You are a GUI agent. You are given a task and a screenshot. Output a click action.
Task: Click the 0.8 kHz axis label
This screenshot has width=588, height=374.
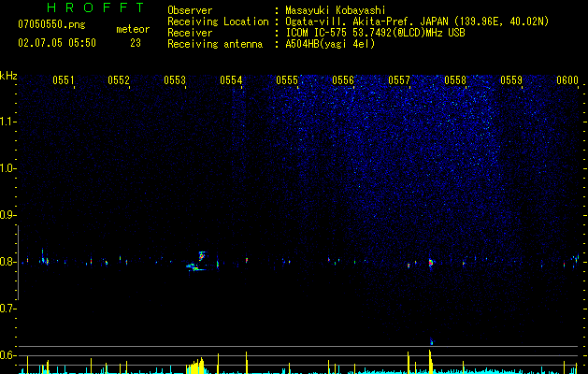coord(7,262)
